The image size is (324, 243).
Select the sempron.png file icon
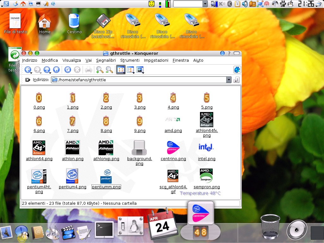[206, 176]
